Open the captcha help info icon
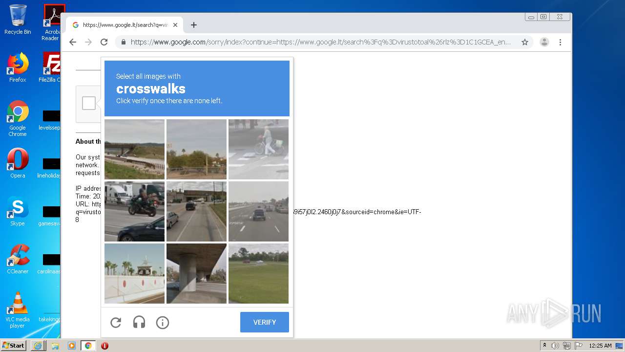Viewport: 625px width, 352px height. click(x=163, y=323)
